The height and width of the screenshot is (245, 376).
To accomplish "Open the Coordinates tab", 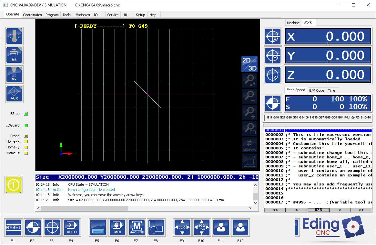I will (32, 15).
